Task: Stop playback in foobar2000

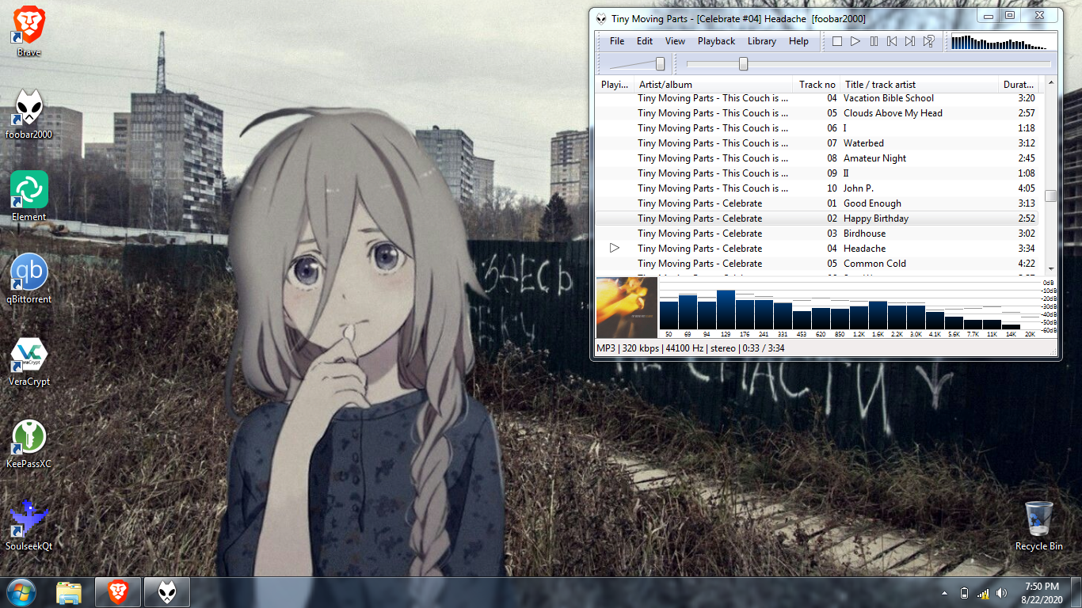Action: click(x=836, y=41)
